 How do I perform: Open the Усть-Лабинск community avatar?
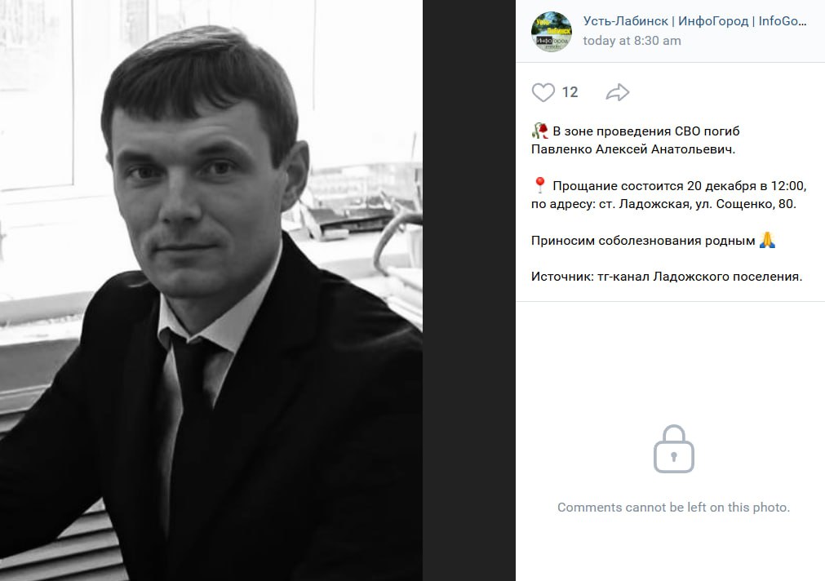pos(552,32)
